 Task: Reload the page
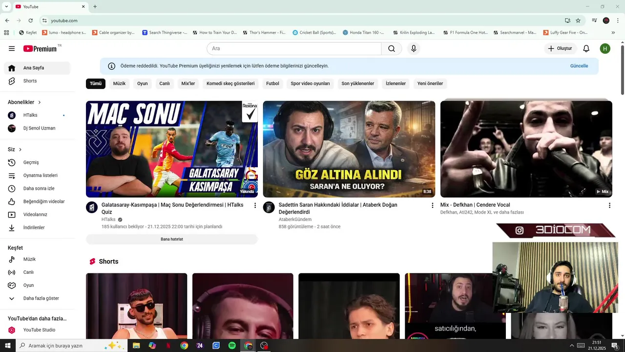(30, 21)
